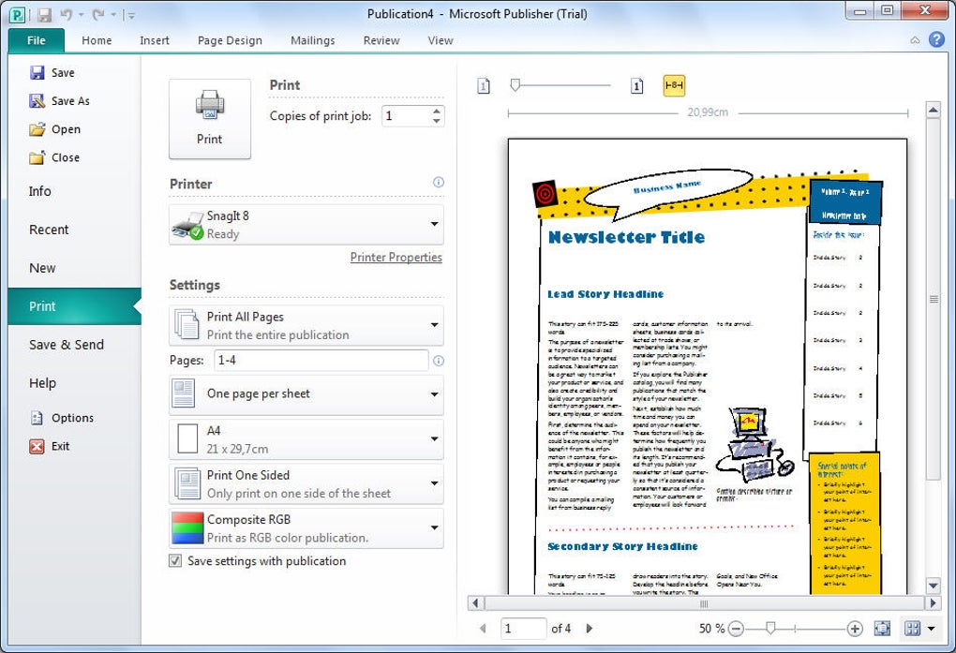Switch to the Home tab
Screen dimensions: 956x653
click(97, 40)
